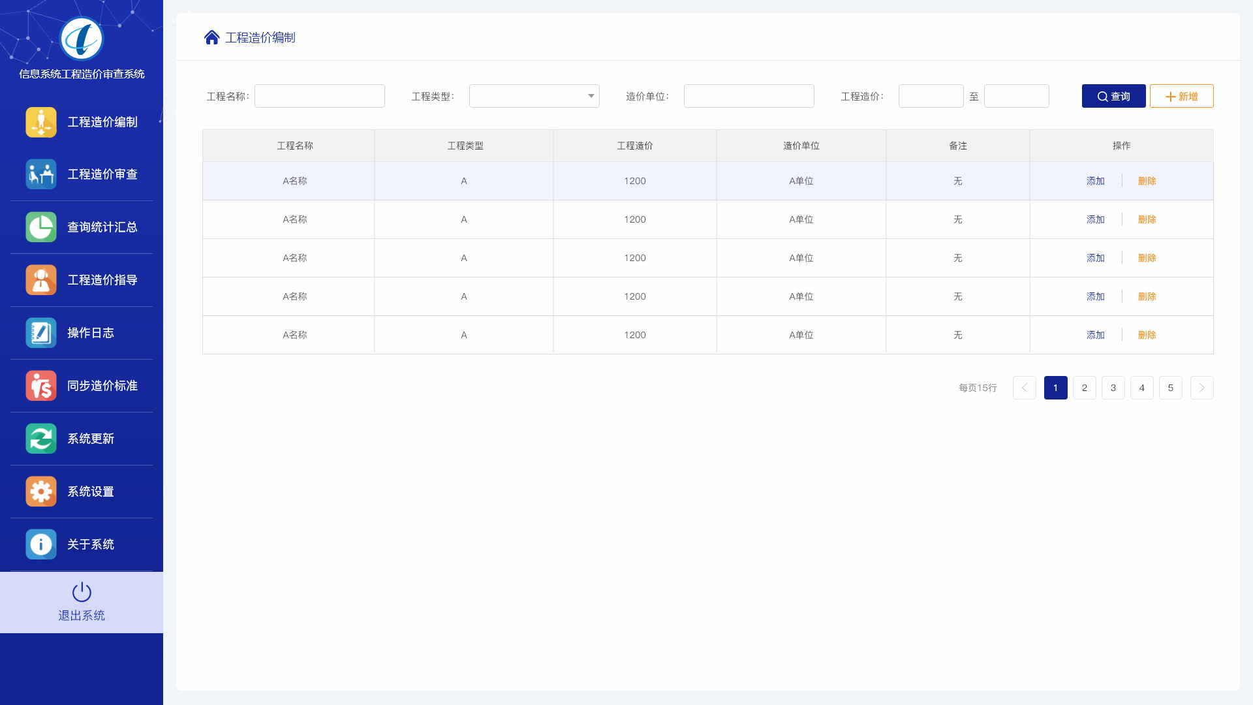Click the 查询 search button
The height and width of the screenshot is (705, 1253).
pyautogui.click(x=1113, y=96)
